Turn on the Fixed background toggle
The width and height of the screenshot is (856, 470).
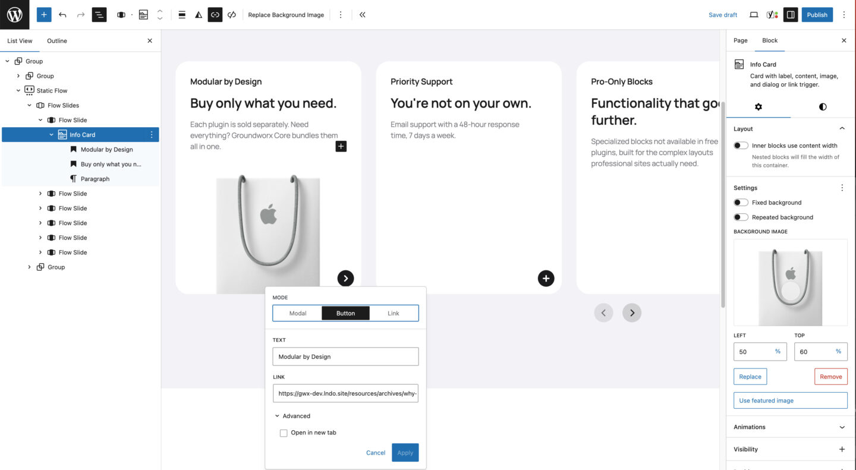[741, 203]
